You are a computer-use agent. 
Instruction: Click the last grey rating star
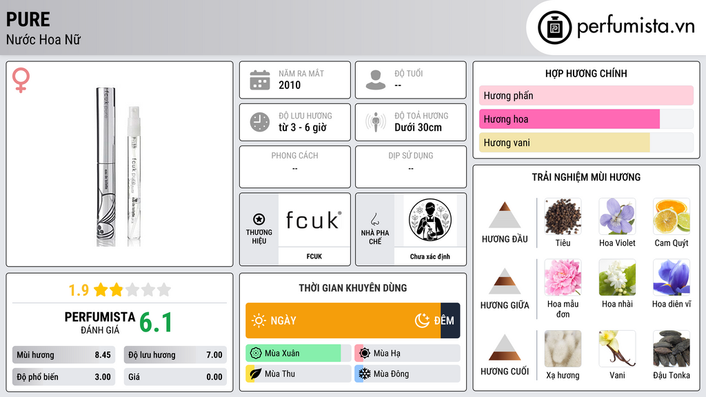pyautogui.click(x=164, y=289)
